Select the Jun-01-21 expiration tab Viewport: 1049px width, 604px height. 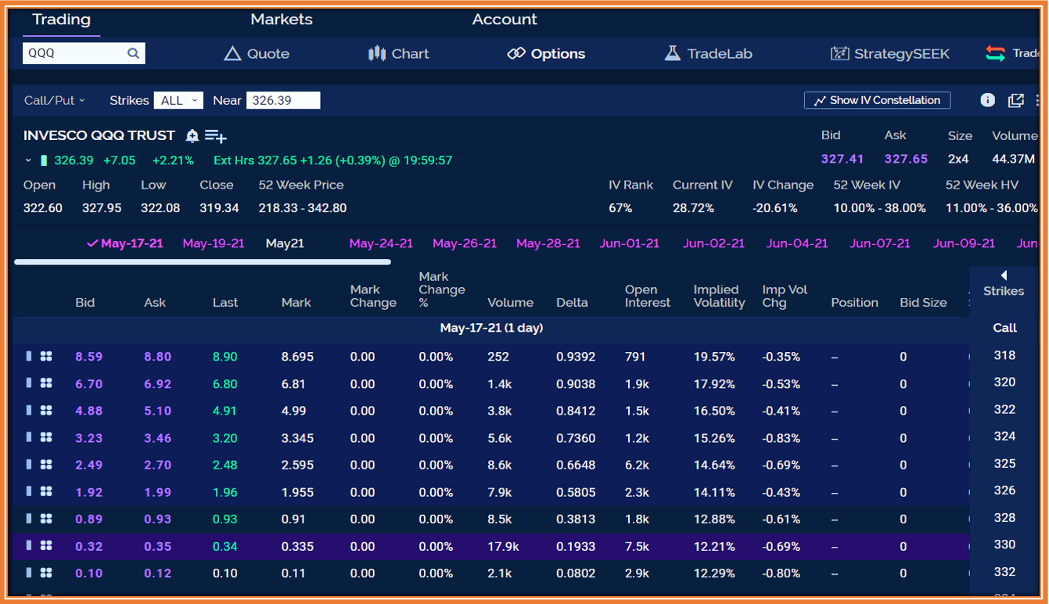point(630,243)
